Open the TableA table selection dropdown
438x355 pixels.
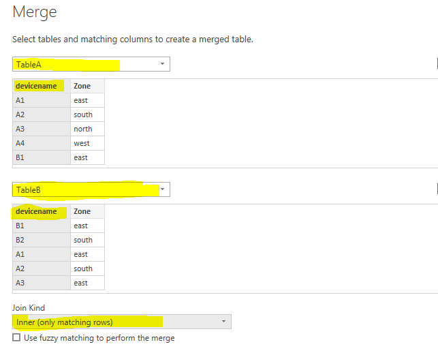(x=91, y=64)
